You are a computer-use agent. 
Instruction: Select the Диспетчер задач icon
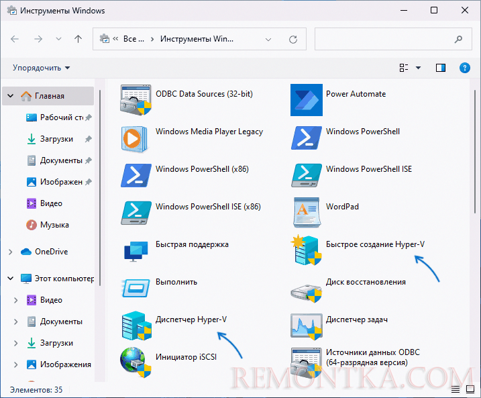coord(307,326)
